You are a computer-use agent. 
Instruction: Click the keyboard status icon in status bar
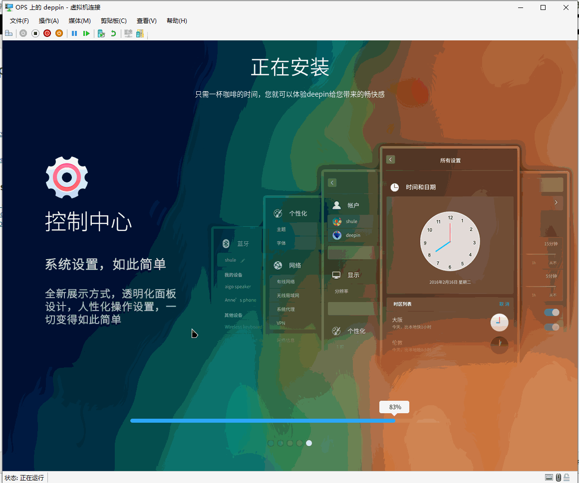pyautogui.click(x=549, y=478)
